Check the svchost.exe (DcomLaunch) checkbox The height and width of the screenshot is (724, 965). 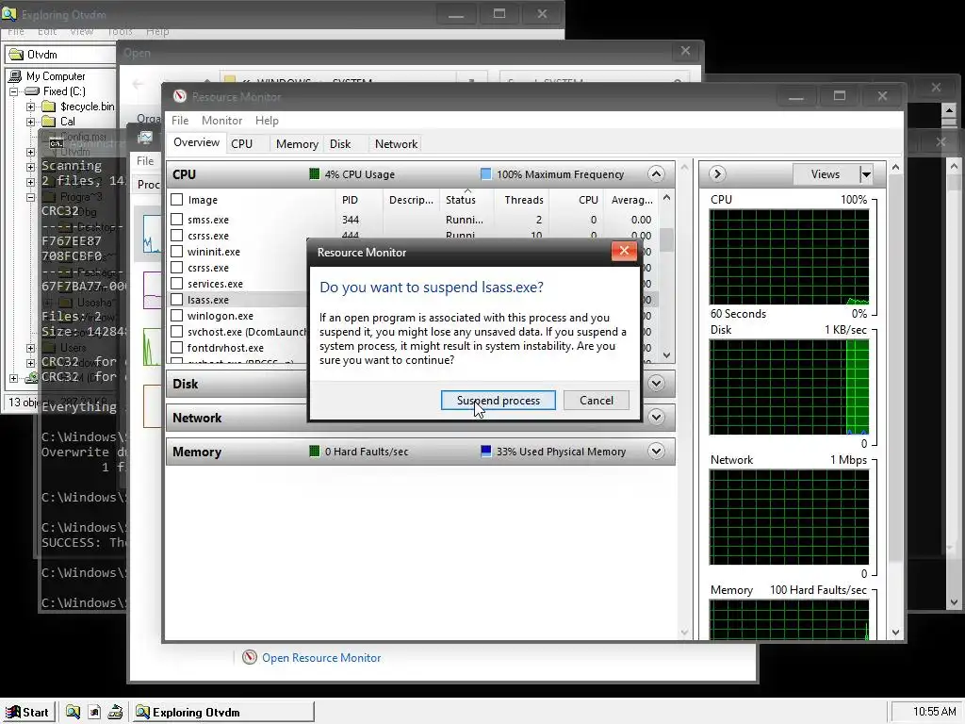click(x=176, y=331)
